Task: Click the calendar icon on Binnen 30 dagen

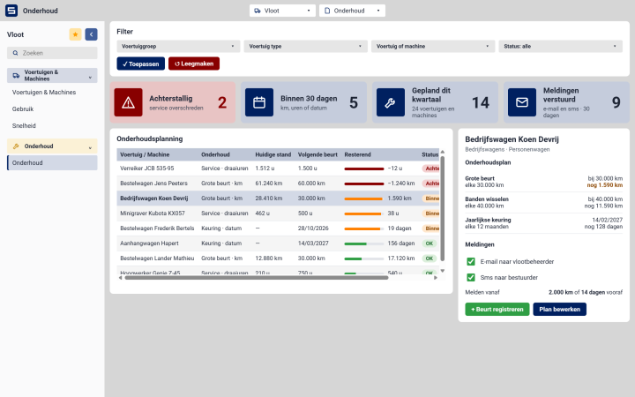Action: click(x=259, y=102)
